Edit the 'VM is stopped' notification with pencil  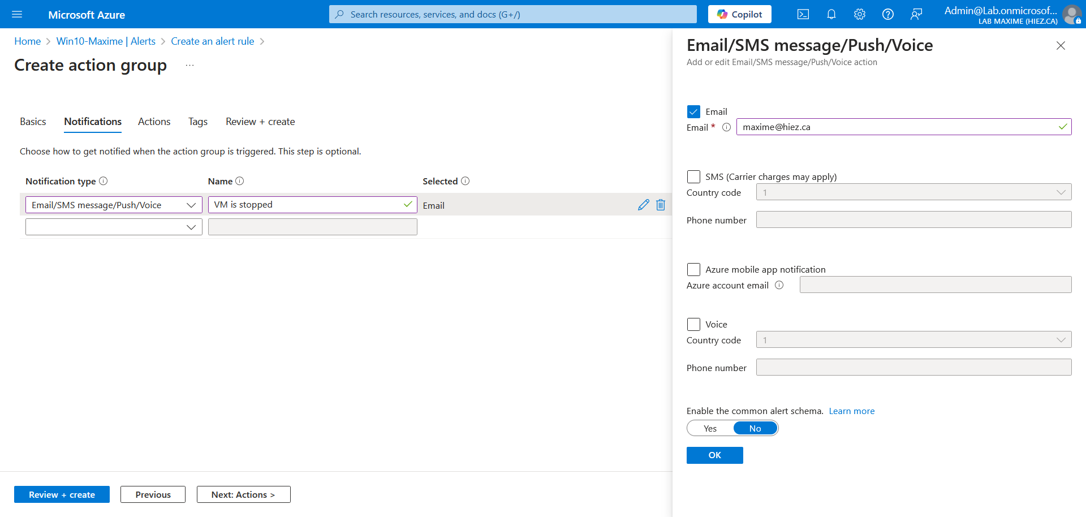643,205
